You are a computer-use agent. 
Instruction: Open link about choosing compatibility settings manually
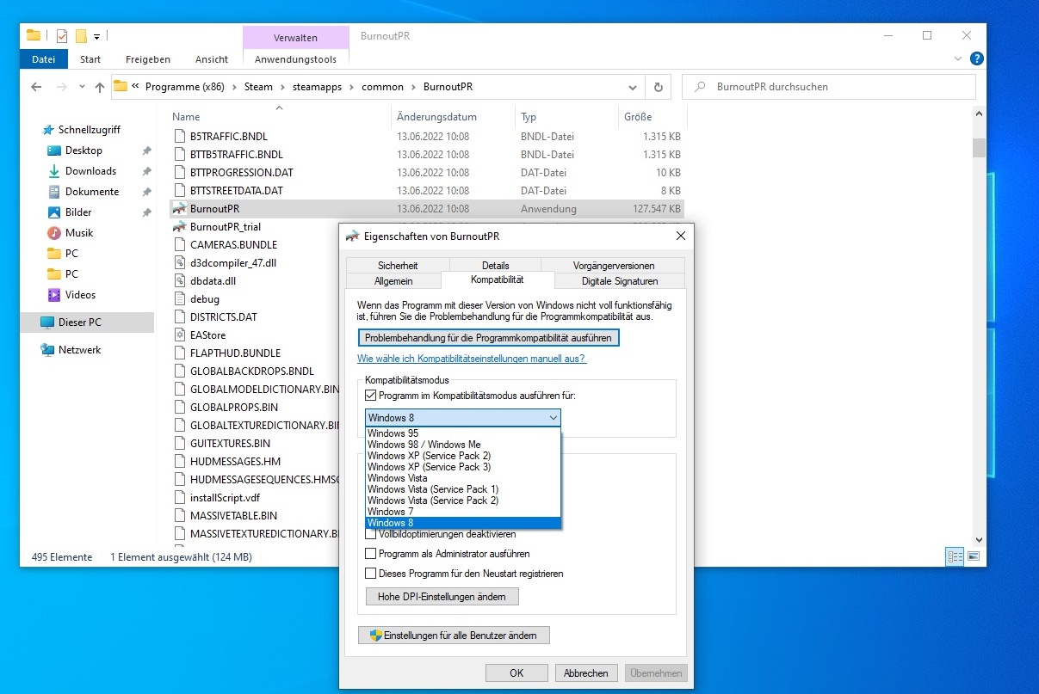[x=472, y=359]
